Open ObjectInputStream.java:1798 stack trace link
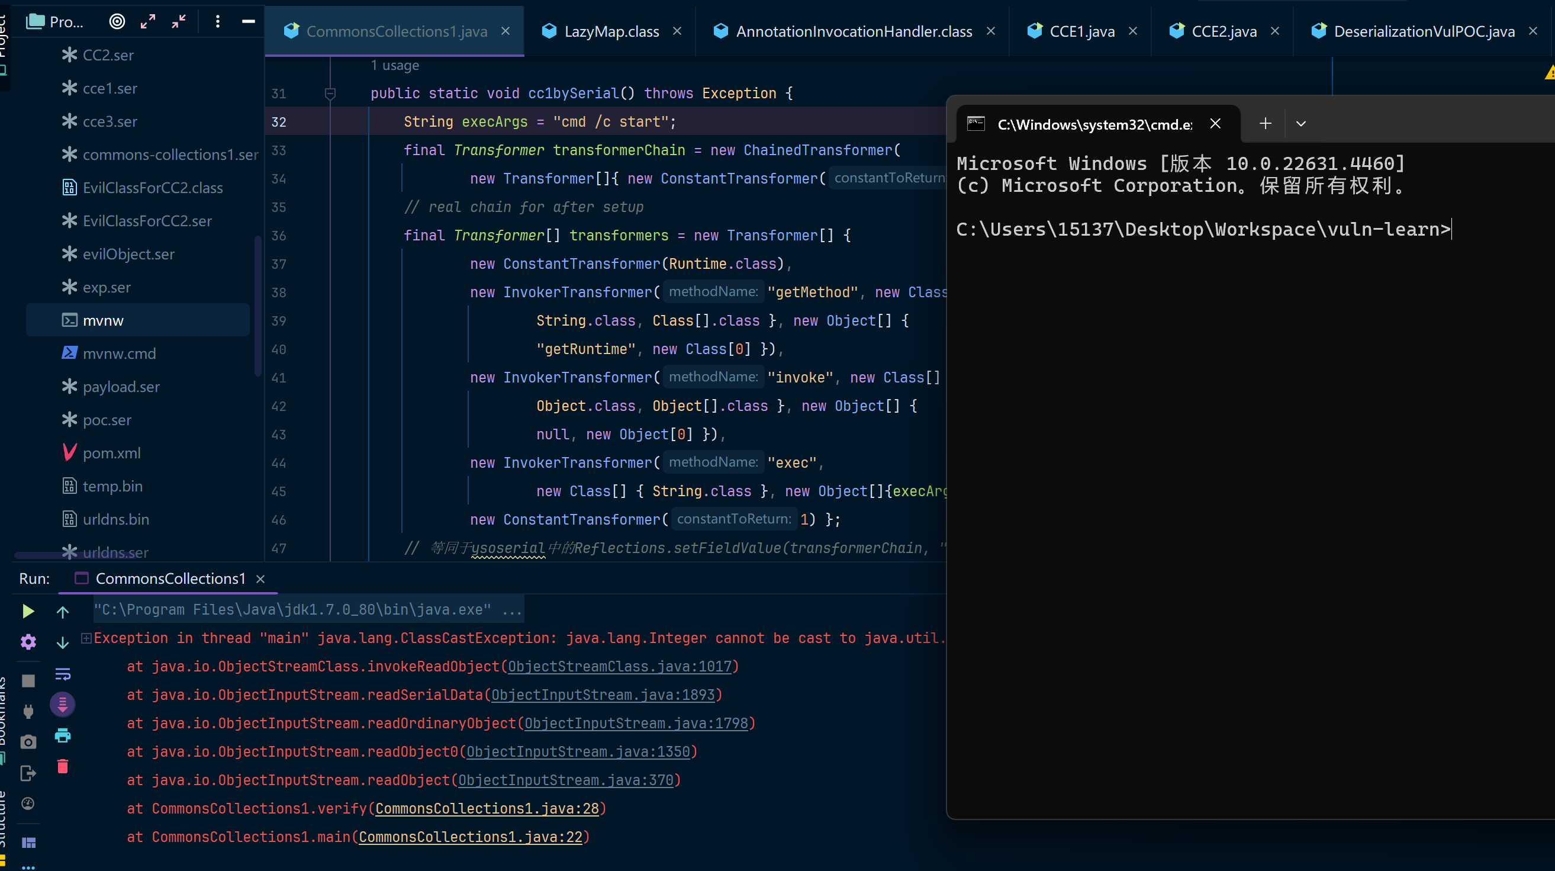Screen dimensions: 1555x871 click(x=636, y=723)
